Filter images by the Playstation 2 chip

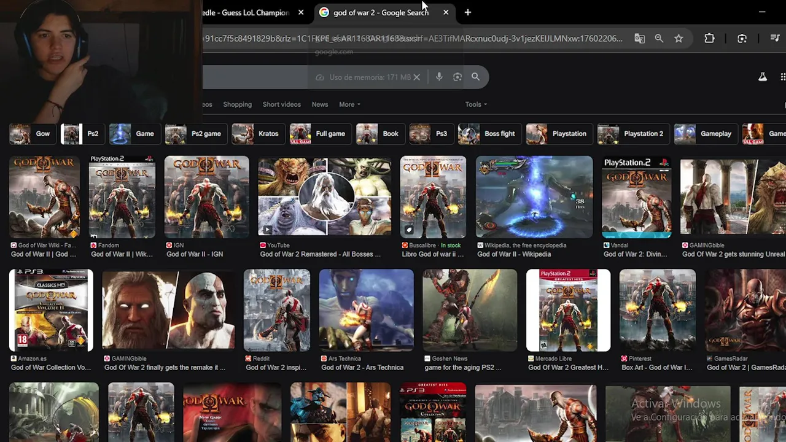coord(632,134)
